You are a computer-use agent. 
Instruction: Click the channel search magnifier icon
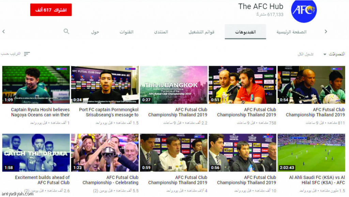66,31
